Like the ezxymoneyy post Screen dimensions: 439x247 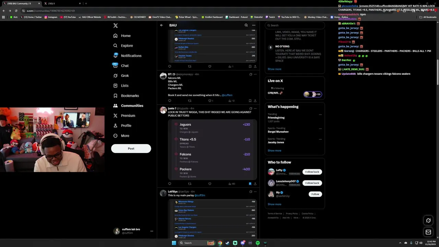point(210,101)
